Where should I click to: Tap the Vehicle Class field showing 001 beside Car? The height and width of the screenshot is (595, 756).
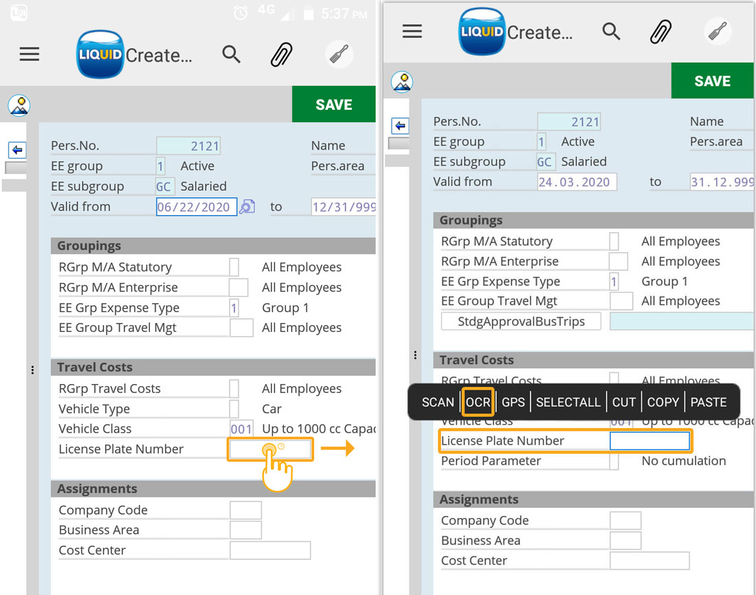241,429
